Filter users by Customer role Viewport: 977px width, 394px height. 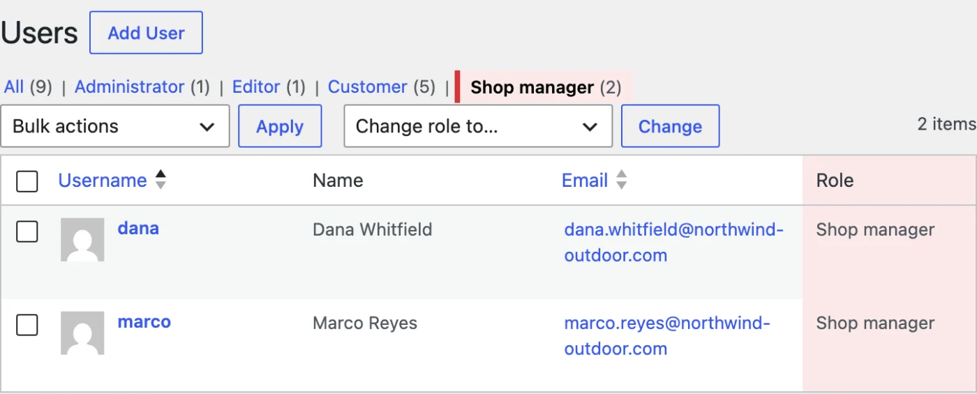368,87
